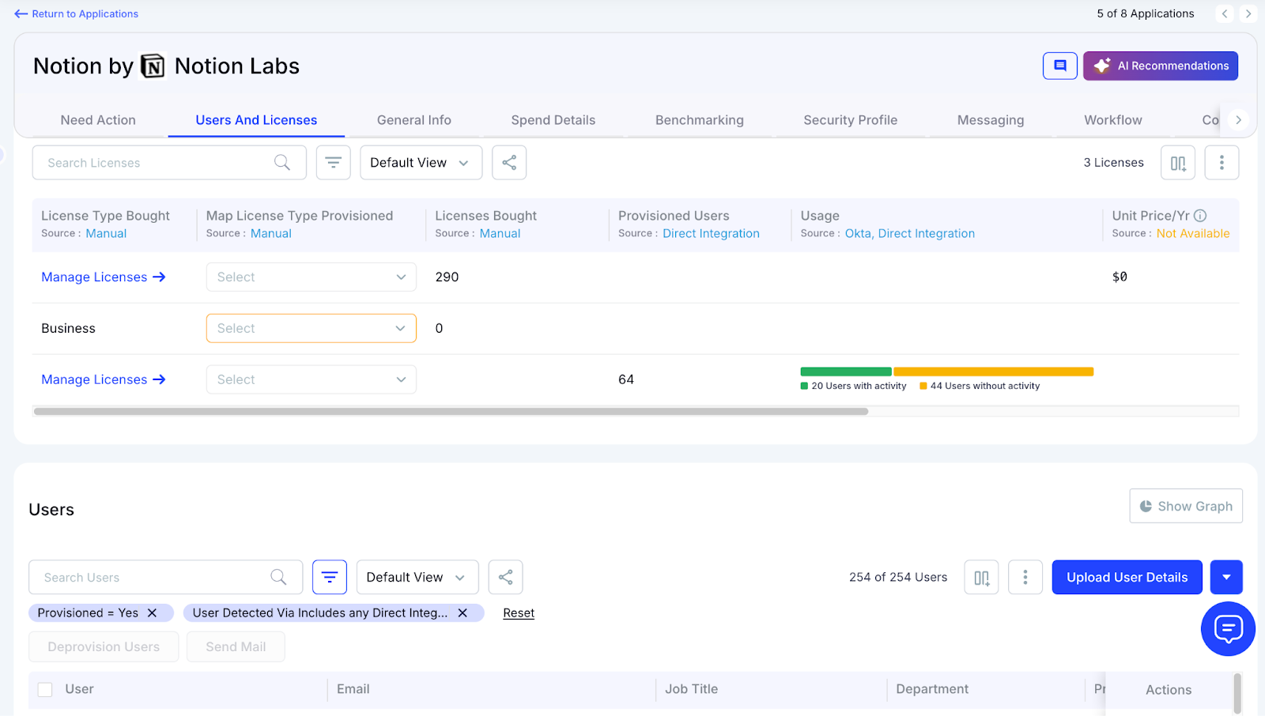Click Email column header

click(x=353, y=689)
